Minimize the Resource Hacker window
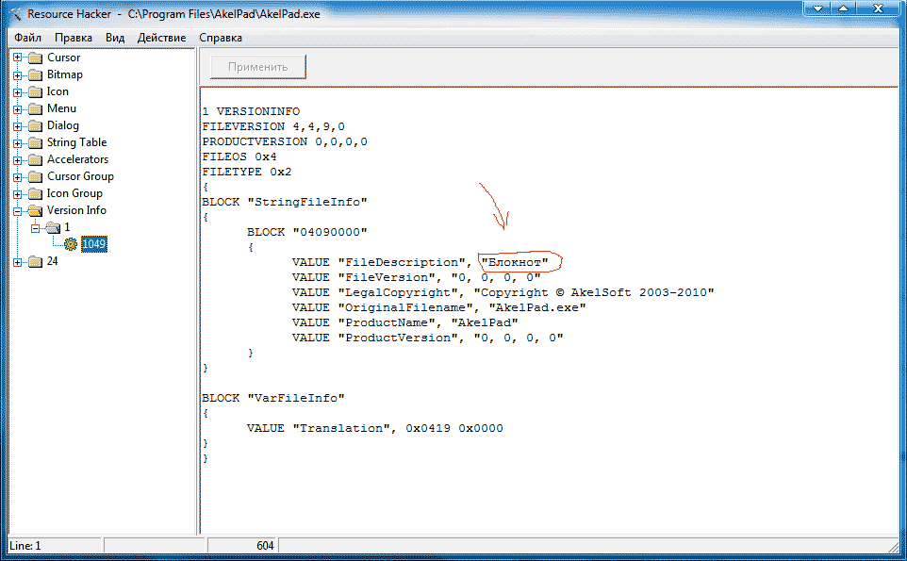 817,8
